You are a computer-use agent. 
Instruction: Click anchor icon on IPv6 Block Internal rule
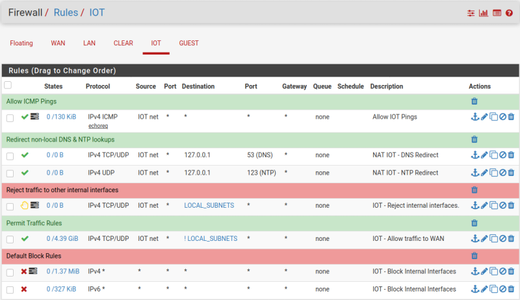coord(475,289)
